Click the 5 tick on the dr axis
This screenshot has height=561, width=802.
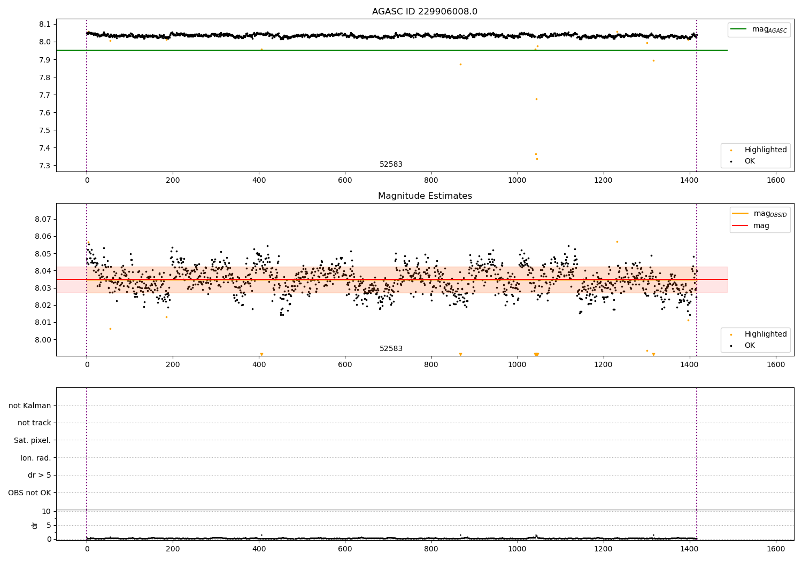click(49, 525)
